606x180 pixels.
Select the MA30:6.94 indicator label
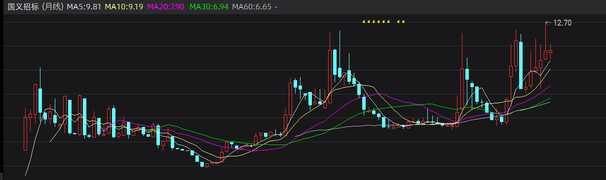209,7
